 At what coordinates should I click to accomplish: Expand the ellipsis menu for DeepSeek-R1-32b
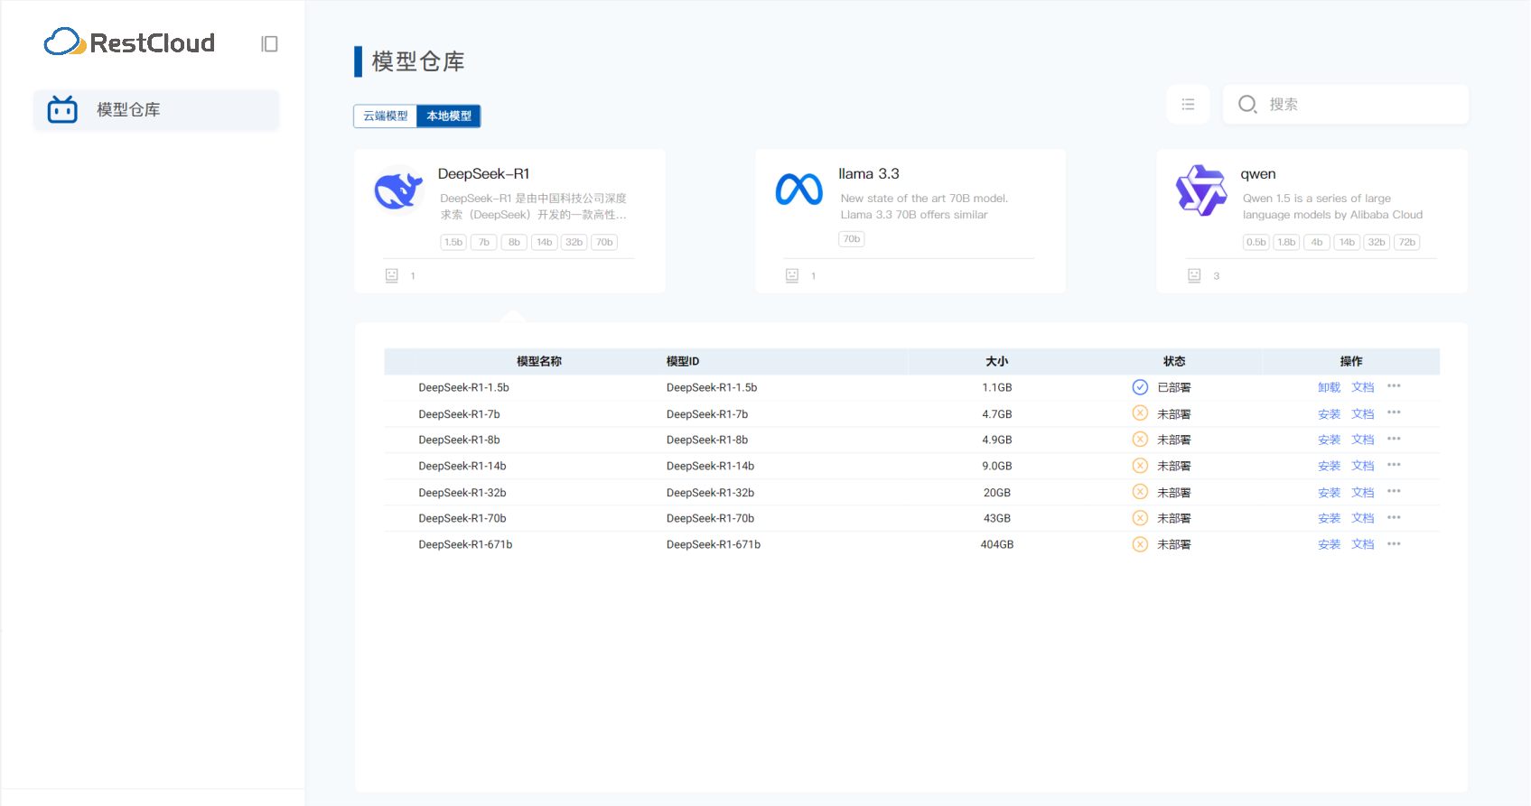coord(1394,492)
